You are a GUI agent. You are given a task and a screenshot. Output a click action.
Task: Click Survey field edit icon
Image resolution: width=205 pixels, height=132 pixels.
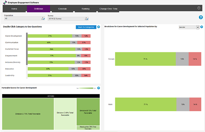click(x=86, y=19)
